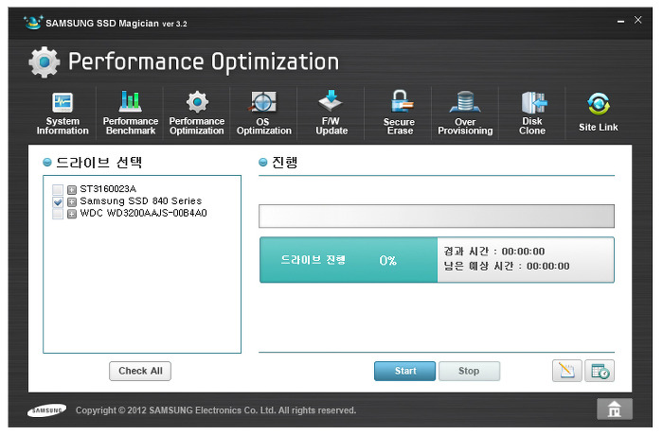The width and height of the screenshot is (663, 435).
Task: Click the 드라이브 선택 section heading
Action: tap(99, 162)
